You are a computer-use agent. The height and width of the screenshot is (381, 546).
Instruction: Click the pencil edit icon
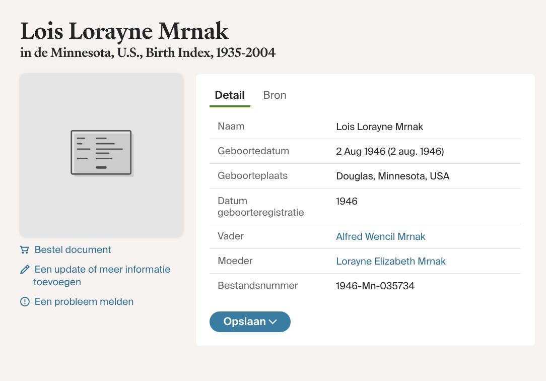pos(24,270)
